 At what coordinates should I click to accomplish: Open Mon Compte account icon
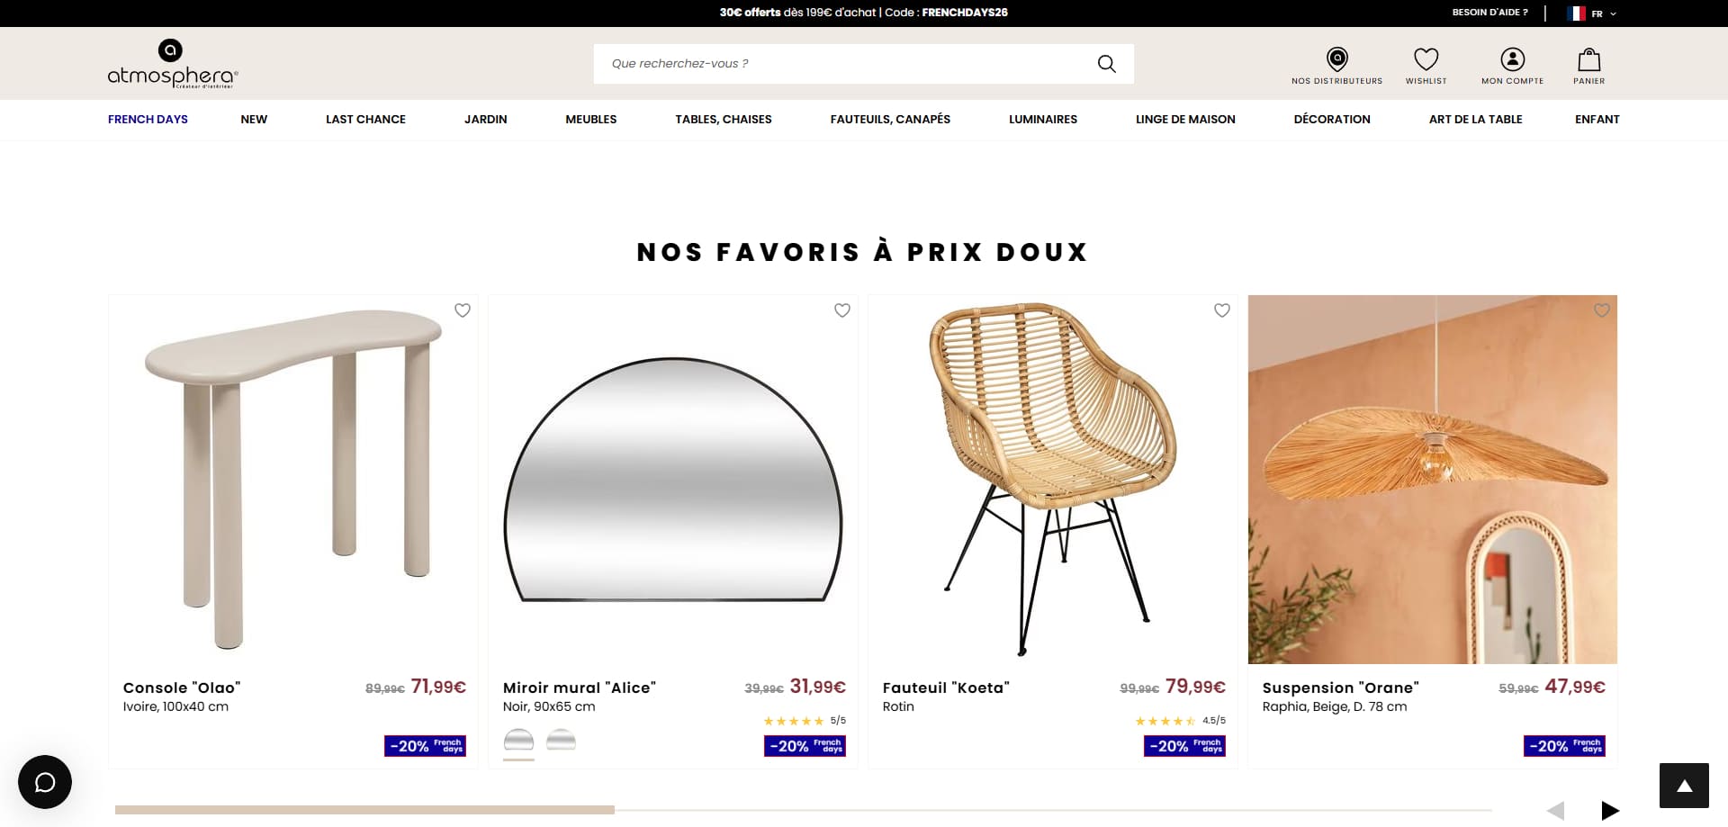coord(1513,59)
